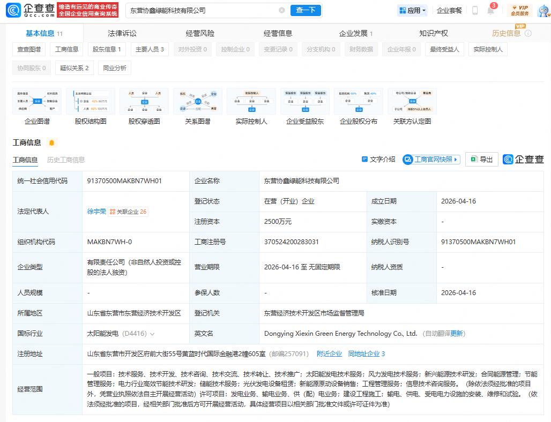Viewport: 551px width, 422px height.
Task: Open the mobile app phone icon
Action: (475, 10)
